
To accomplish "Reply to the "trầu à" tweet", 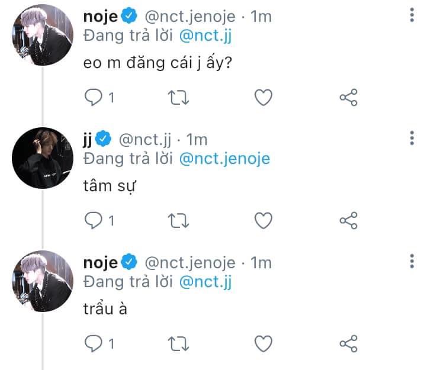I will pos(94,343).
